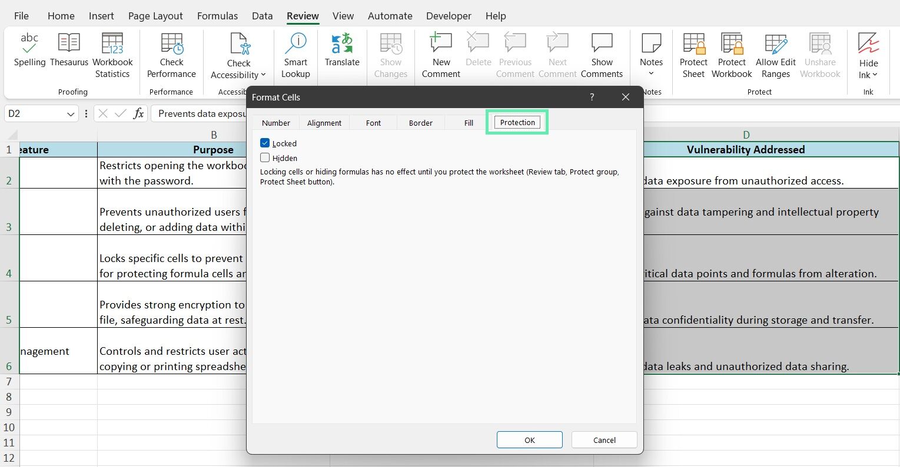Viewport: 900px width, 467px height.
Task: Switch to Border tab in Format Cells
Action: (421, 123)
